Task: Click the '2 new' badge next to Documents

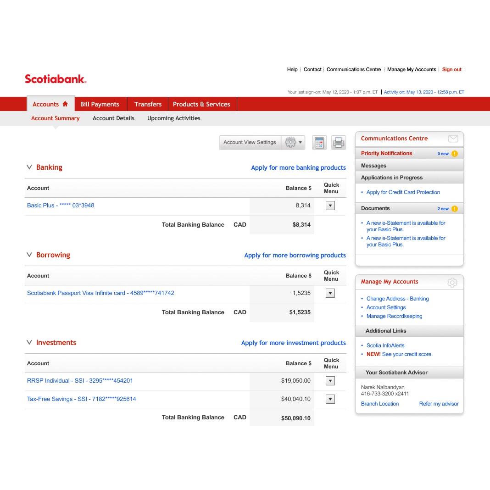Action: [443, 208]
